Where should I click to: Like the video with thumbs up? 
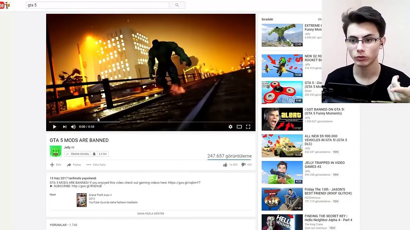(x=225, y=165)
